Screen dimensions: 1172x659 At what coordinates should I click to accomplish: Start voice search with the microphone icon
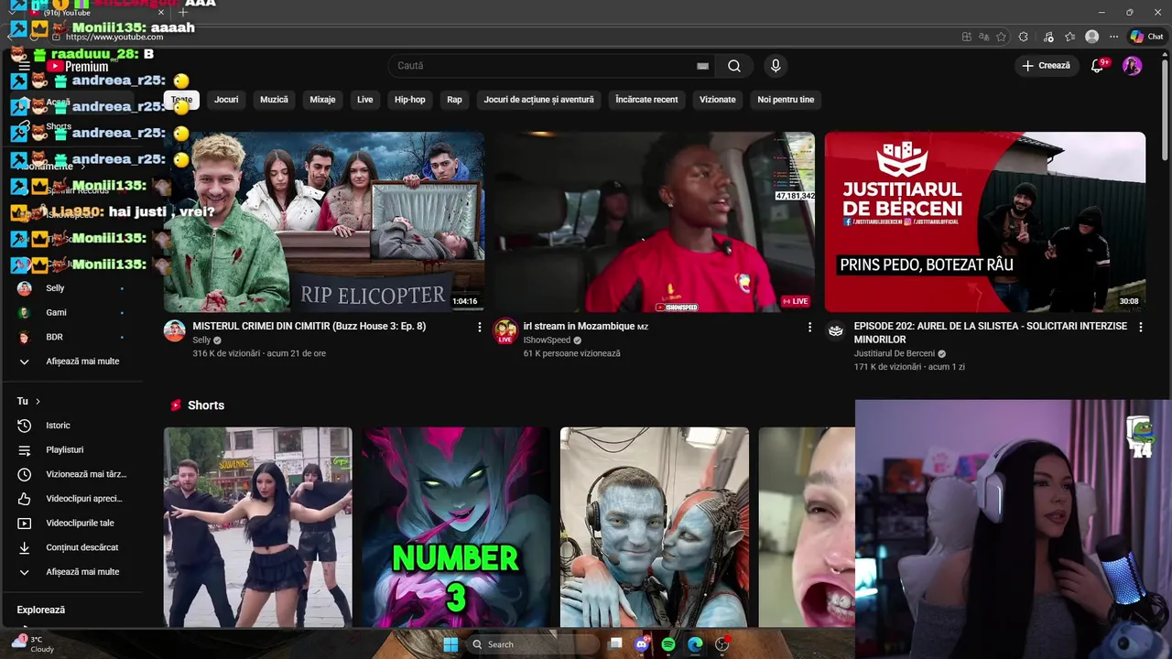coord(776,66)
